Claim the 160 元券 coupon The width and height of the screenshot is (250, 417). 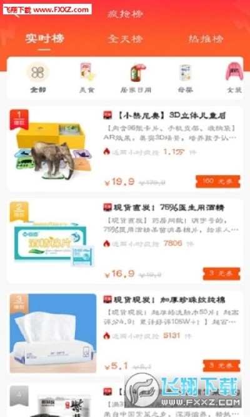click(x=218, y=181)
